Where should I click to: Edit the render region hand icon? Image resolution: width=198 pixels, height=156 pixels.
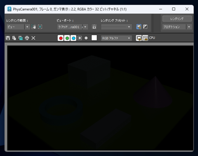[33, 27]
